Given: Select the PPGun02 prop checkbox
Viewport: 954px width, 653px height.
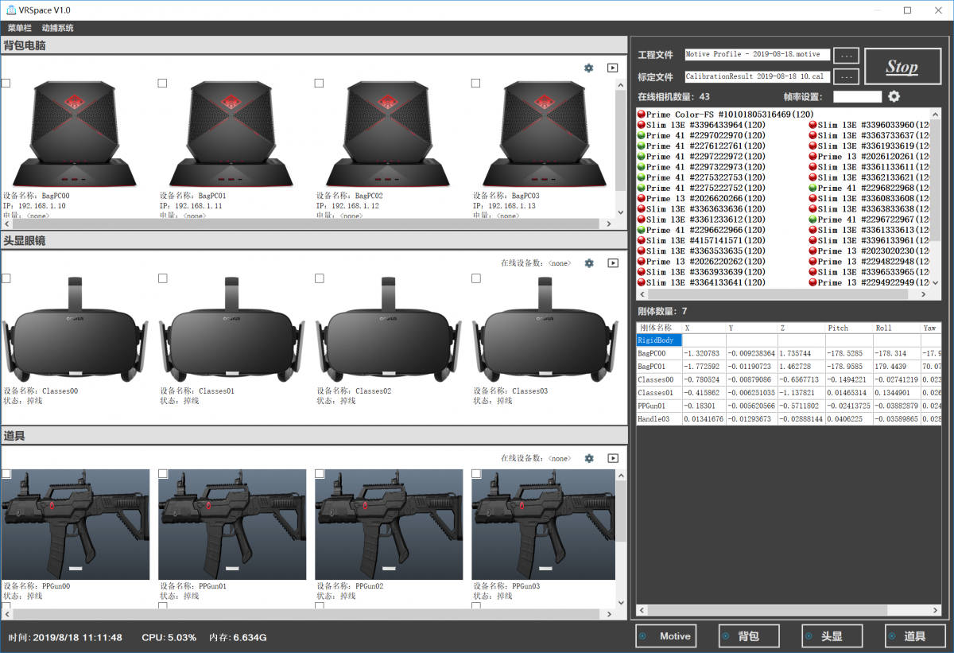Looking at the screenshot, I should [x=320, y=474].
